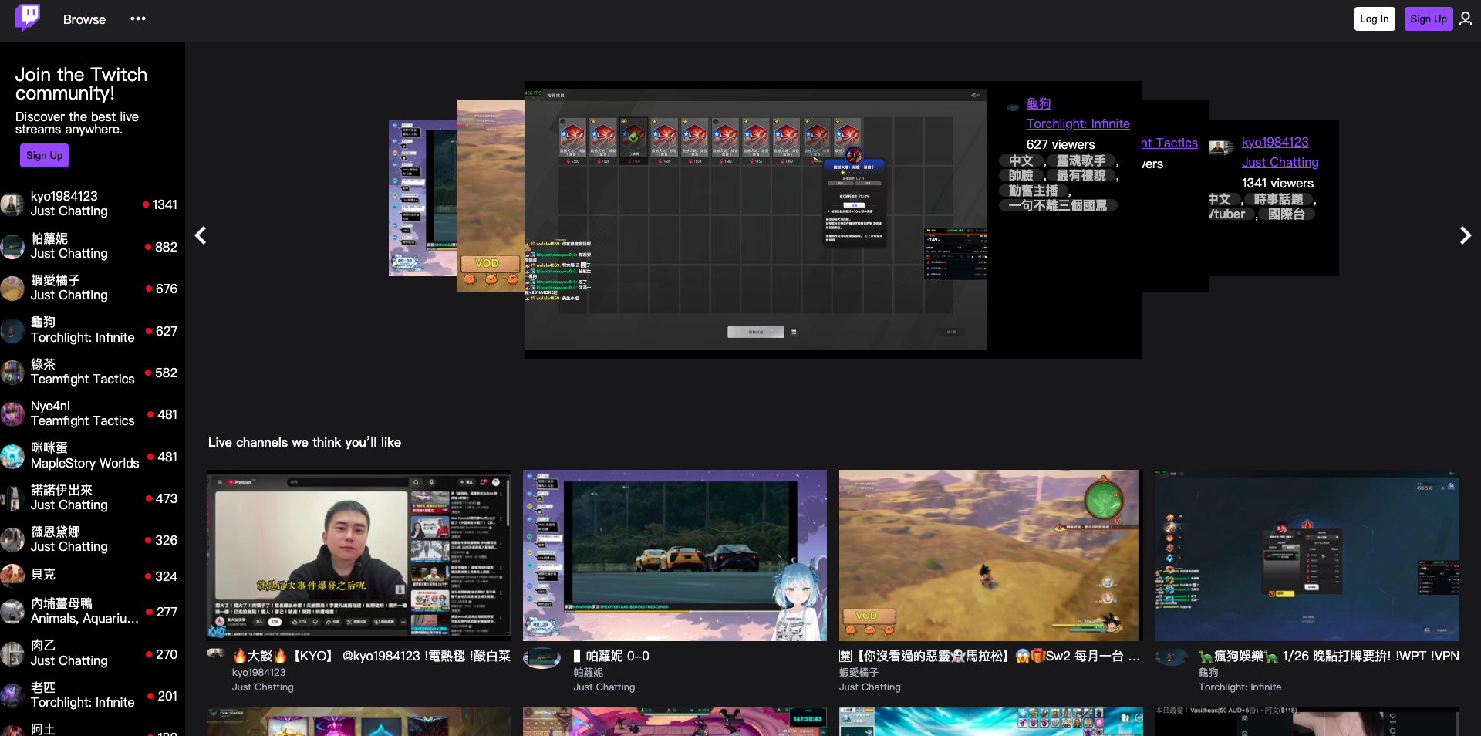
Task: Open 蝦愛橘子 VOD stream thumbnail
Action: pyautogui.click(x=991, y=555)
